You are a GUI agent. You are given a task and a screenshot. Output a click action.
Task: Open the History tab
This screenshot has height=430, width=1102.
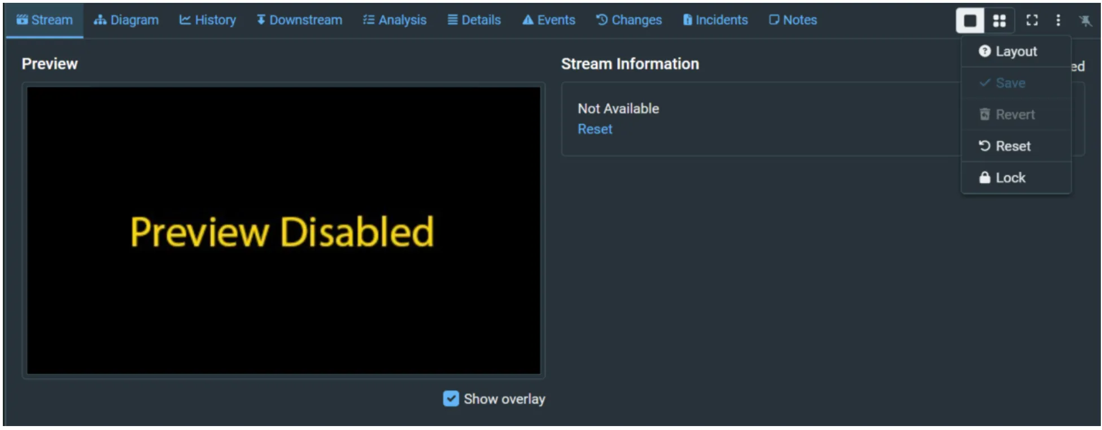click(207, 20)
